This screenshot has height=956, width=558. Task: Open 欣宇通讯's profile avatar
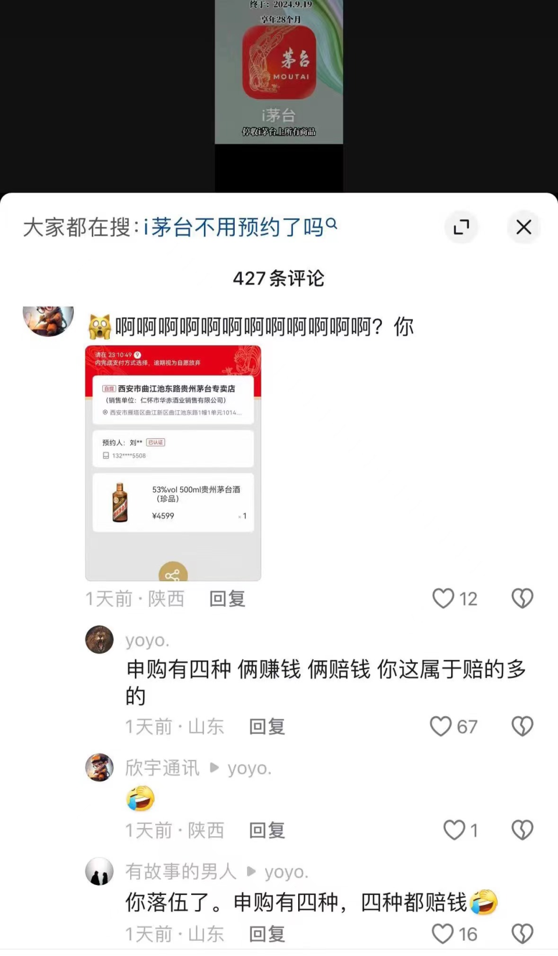(99, 767)
